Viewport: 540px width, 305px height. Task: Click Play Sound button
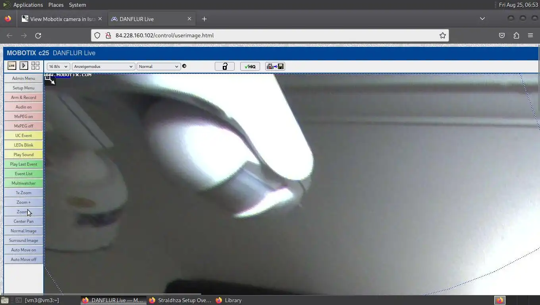tap(23, 154)
